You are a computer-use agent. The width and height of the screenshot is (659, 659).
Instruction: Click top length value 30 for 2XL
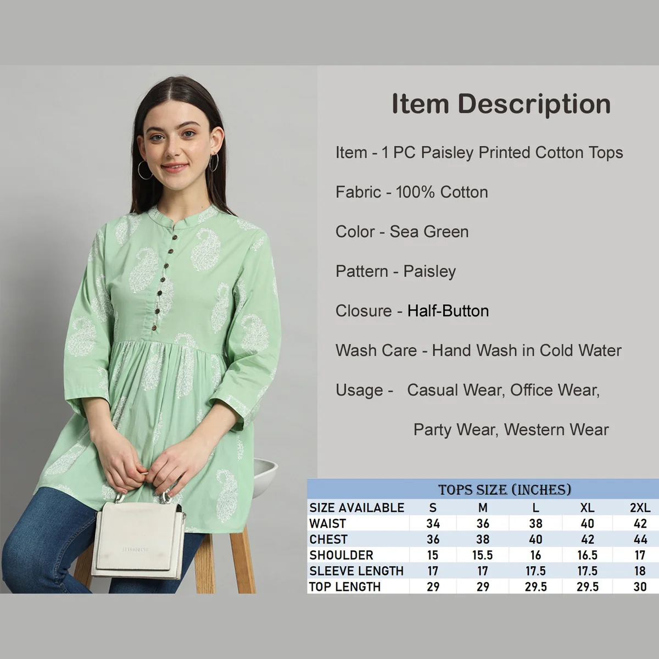click(x=640, y=587)
